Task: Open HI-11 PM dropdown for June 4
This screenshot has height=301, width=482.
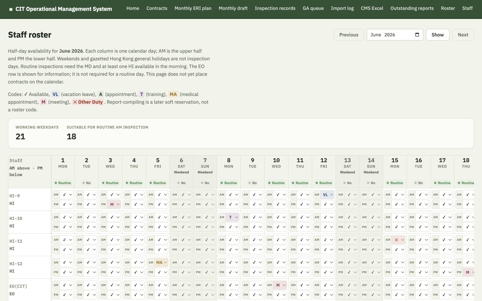Action: tap(138, 249)
